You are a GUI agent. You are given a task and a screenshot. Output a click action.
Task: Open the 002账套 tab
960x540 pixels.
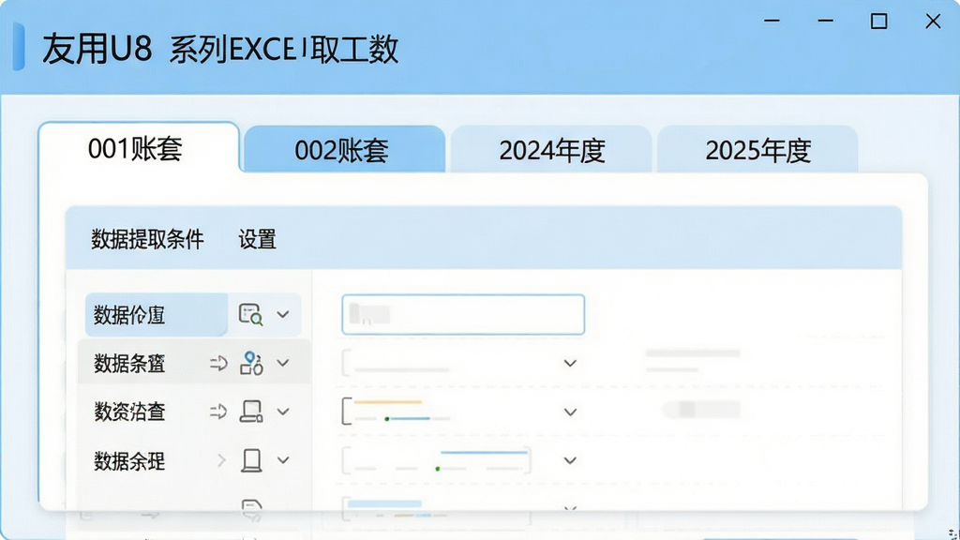coord(344,149)
